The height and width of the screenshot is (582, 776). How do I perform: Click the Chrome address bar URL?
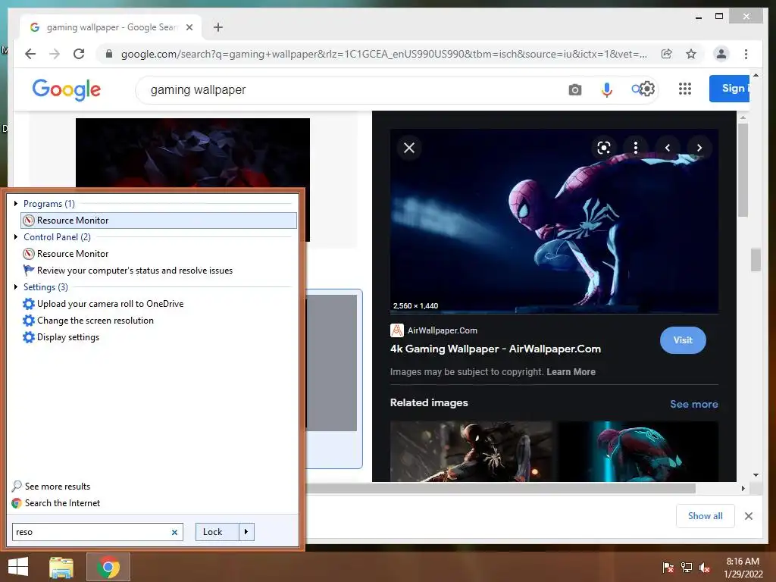(383, 54)
